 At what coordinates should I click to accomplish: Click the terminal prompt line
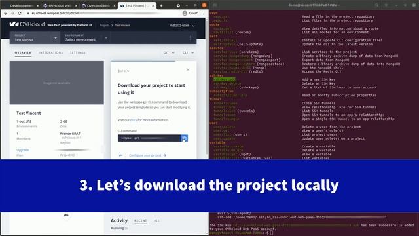[241, 233]
